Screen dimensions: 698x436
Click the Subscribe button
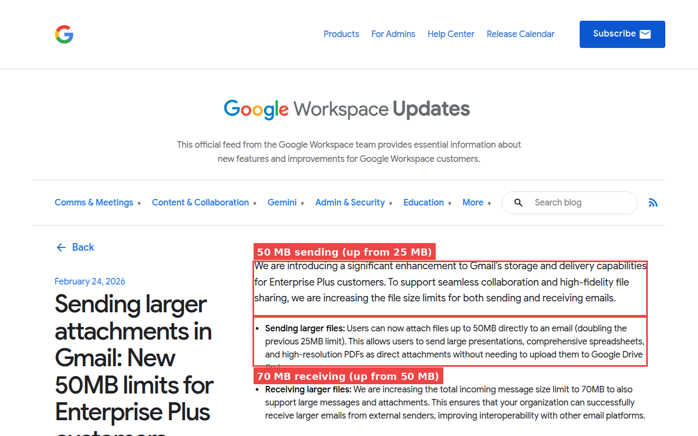click(622, 34)
